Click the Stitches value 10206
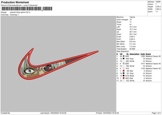Viewport: 162px width, 115px height. [158, 2]
